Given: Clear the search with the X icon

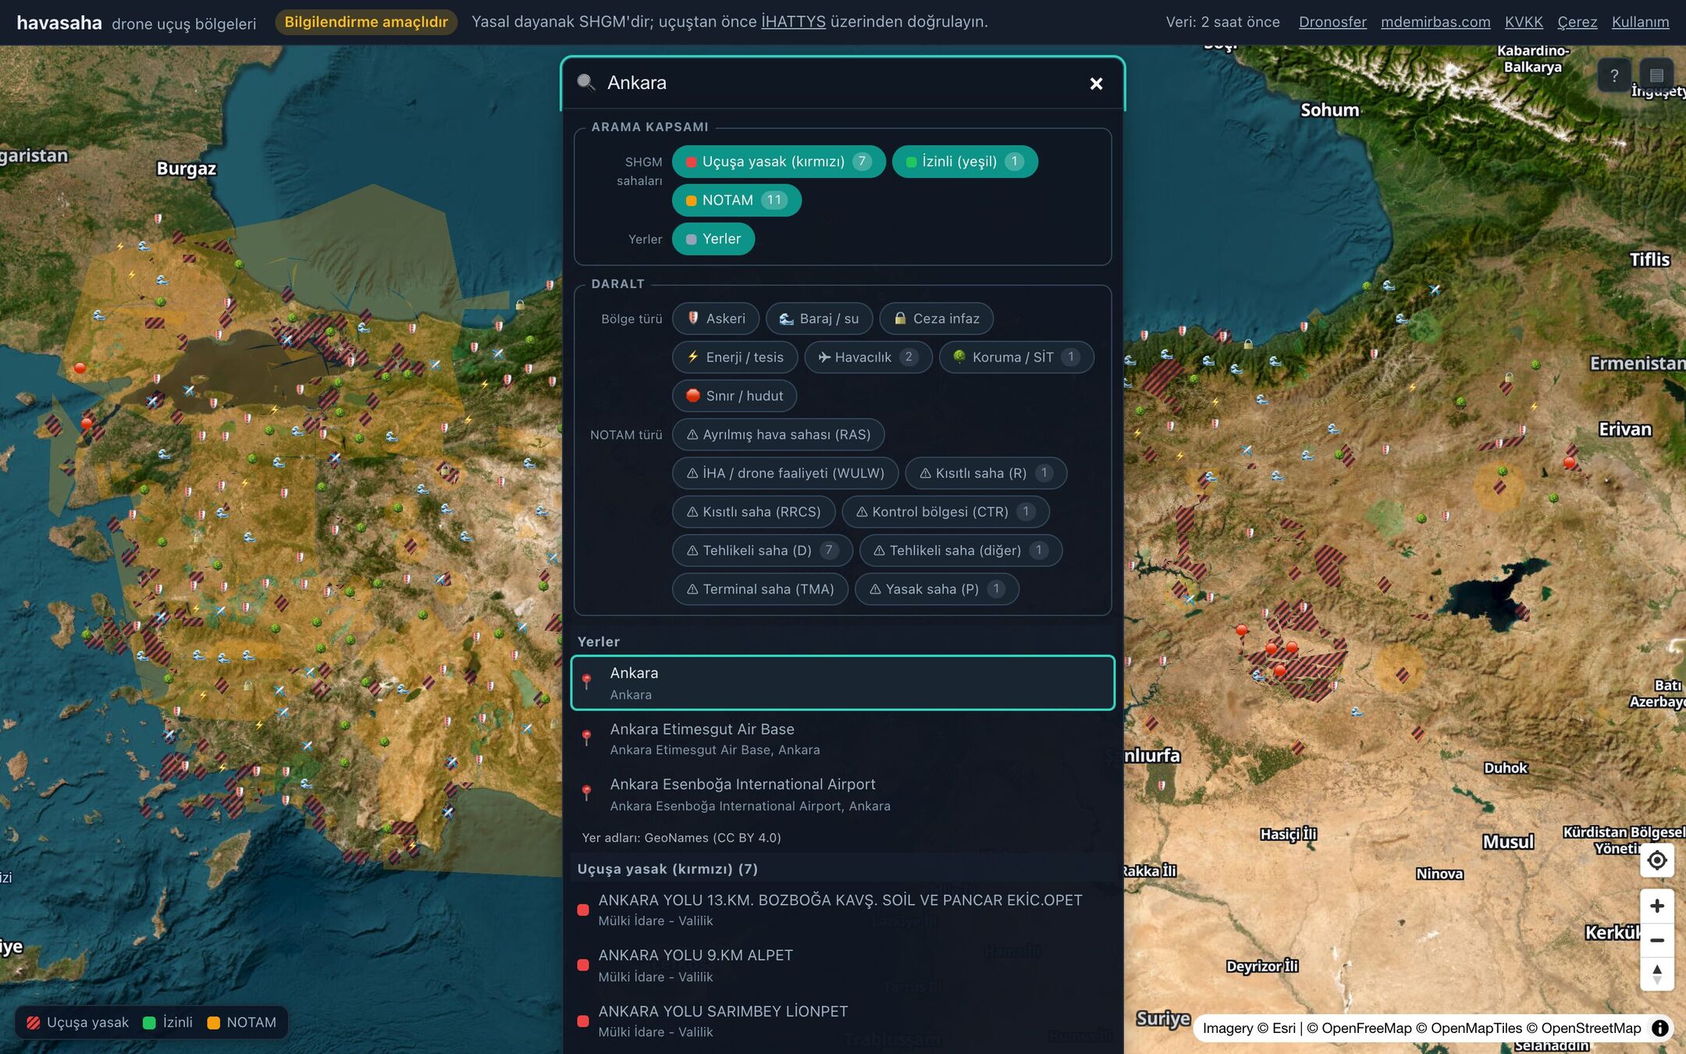Looking at the screenshot, I should 1096,84.
